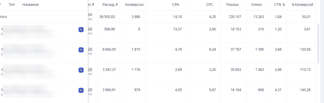Click the sparkle icon in the 8 680,05 row
Screen dimensions: 324x103
coord(81,50)
